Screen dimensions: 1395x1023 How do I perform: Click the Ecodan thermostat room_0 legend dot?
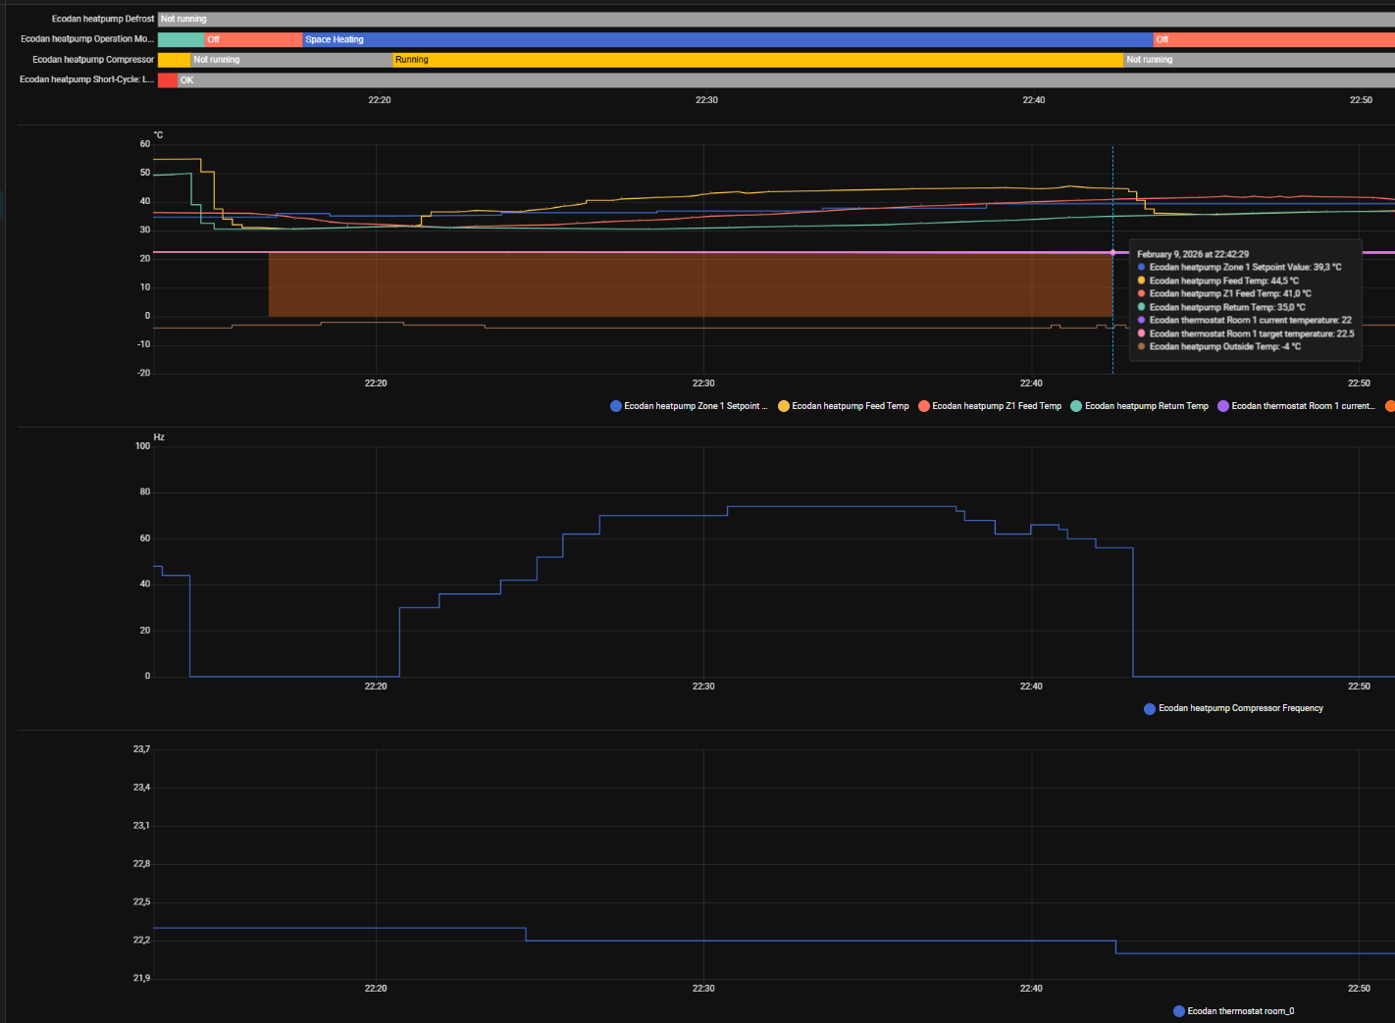(x=1179, y=1011)
